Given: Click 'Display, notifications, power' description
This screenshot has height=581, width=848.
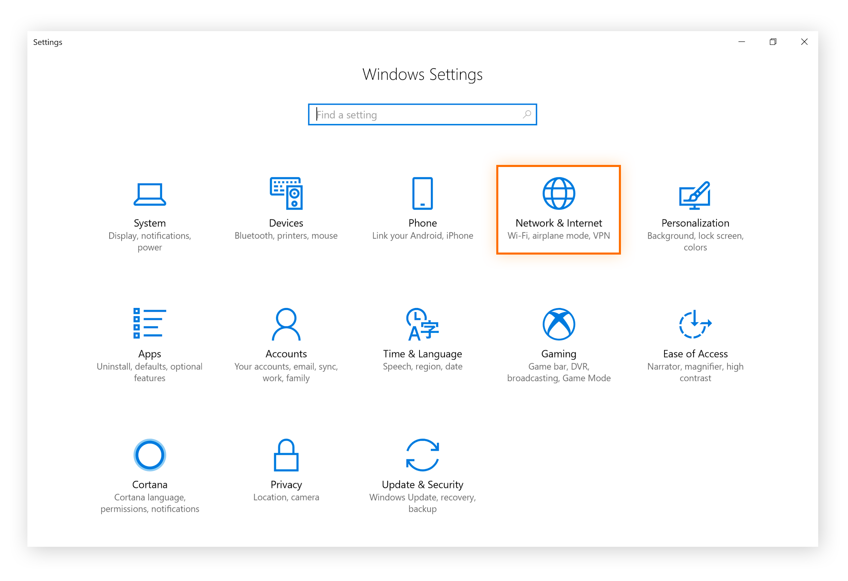Looking at the screenshot, I should (x=150, y=242).
